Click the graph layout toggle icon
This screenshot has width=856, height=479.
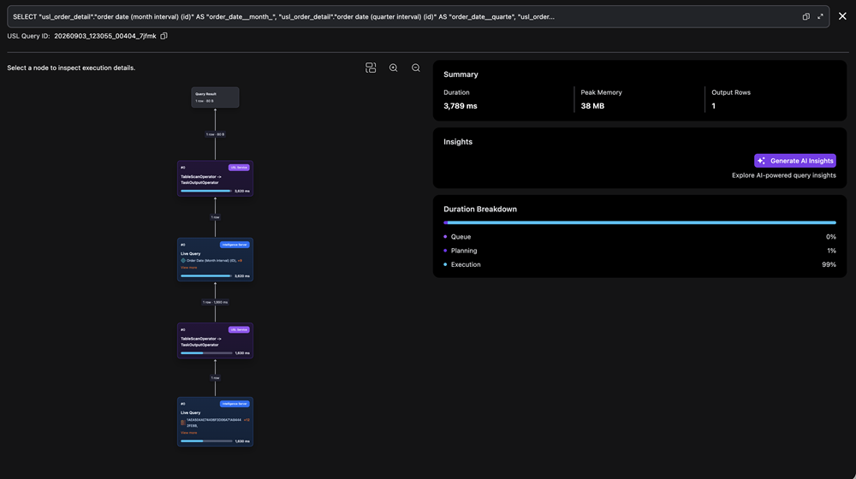click(371, 68)
